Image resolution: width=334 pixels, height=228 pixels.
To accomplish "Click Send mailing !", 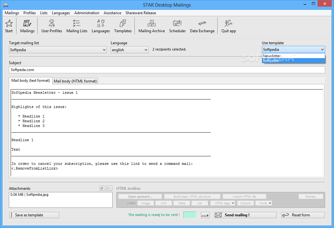I will point(245,215).
